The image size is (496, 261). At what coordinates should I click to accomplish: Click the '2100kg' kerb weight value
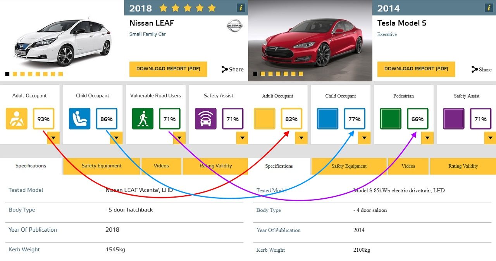click(362, 250)
